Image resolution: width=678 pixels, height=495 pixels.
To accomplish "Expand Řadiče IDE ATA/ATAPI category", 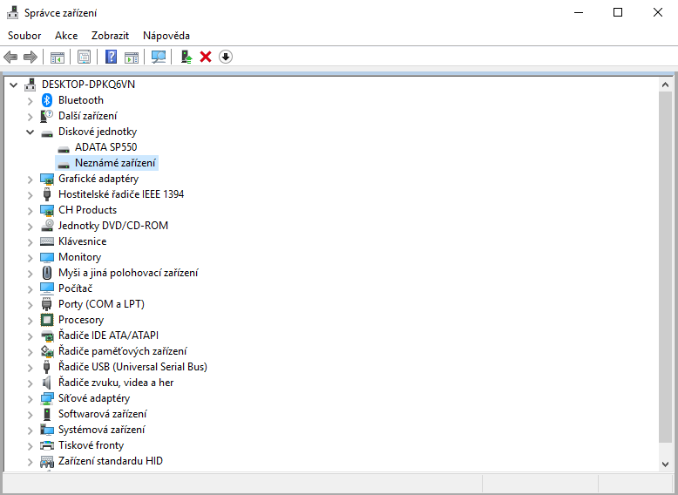I will [x=30, y=336].
